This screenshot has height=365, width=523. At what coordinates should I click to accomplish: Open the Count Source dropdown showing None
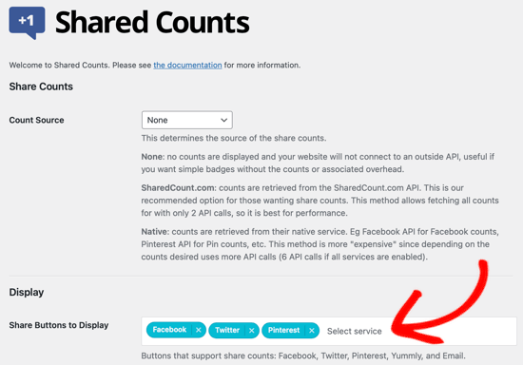pyautogui.click(x=187, y=120)
